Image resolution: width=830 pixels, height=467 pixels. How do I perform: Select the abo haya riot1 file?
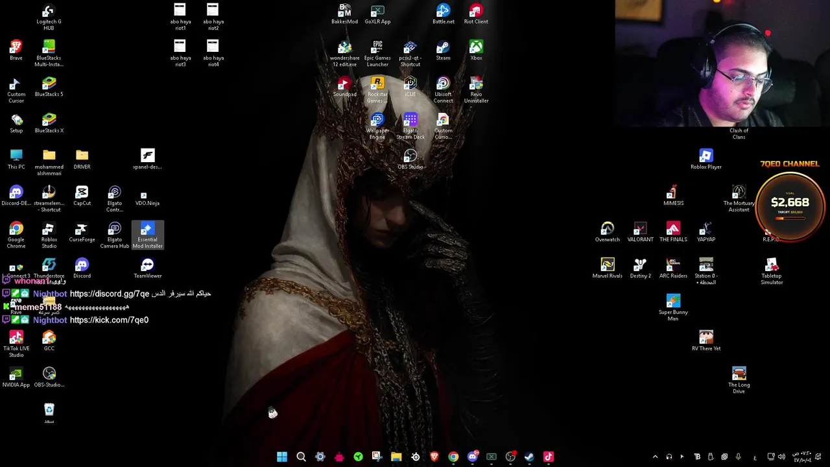pyautogui.click(x=180, y=18)
